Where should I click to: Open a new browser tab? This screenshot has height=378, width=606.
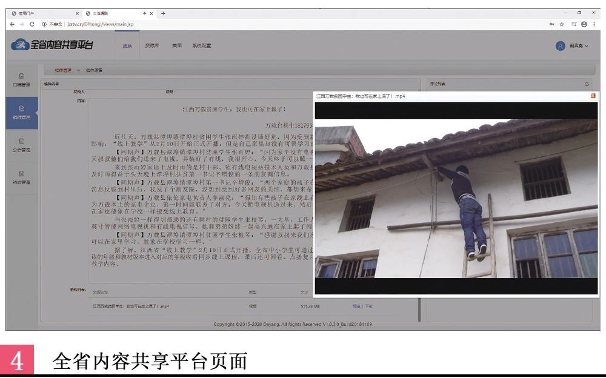[163, 13]
